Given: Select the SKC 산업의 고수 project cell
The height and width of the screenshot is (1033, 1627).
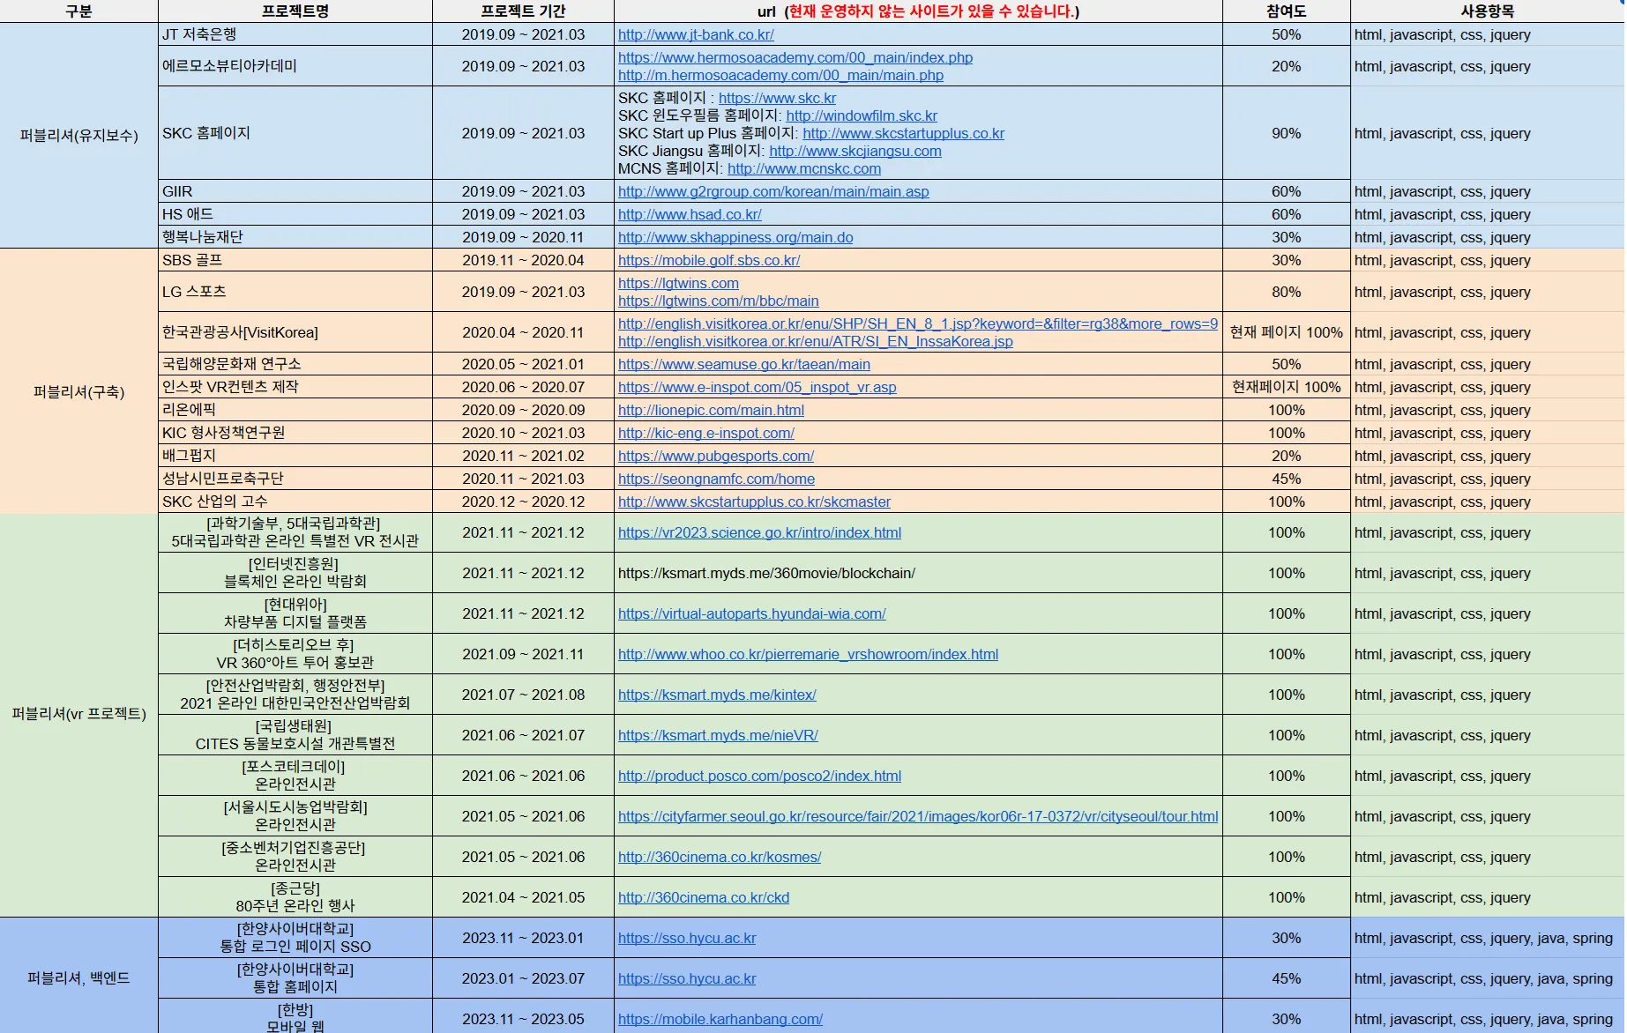Looking at the screenshot, I should tap(295, 502).
